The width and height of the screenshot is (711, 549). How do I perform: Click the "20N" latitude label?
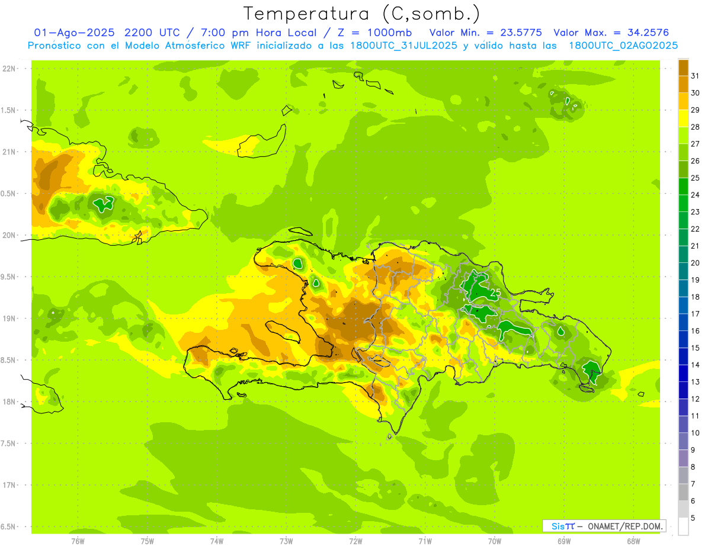[8, 235]
